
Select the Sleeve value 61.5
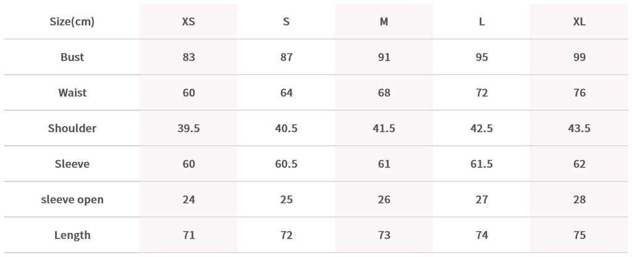click(x=482, y=164)
